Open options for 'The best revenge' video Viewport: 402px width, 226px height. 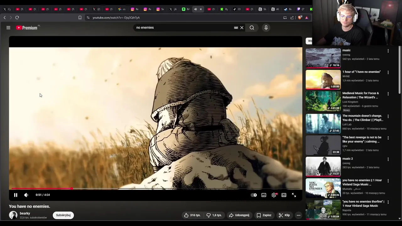[x=388, y=138]
